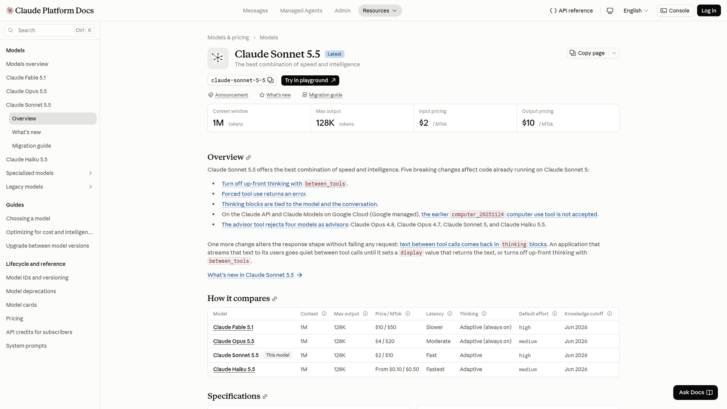Screen dimensions: 727x409
Task: Open Claude Haiku 5.5 in comparison table
Action: pos(234,370)
